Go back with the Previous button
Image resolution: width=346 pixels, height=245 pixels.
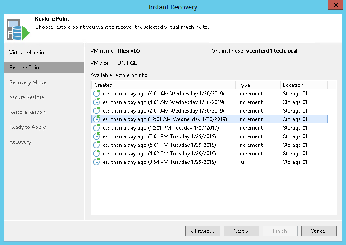pos(203,231)
